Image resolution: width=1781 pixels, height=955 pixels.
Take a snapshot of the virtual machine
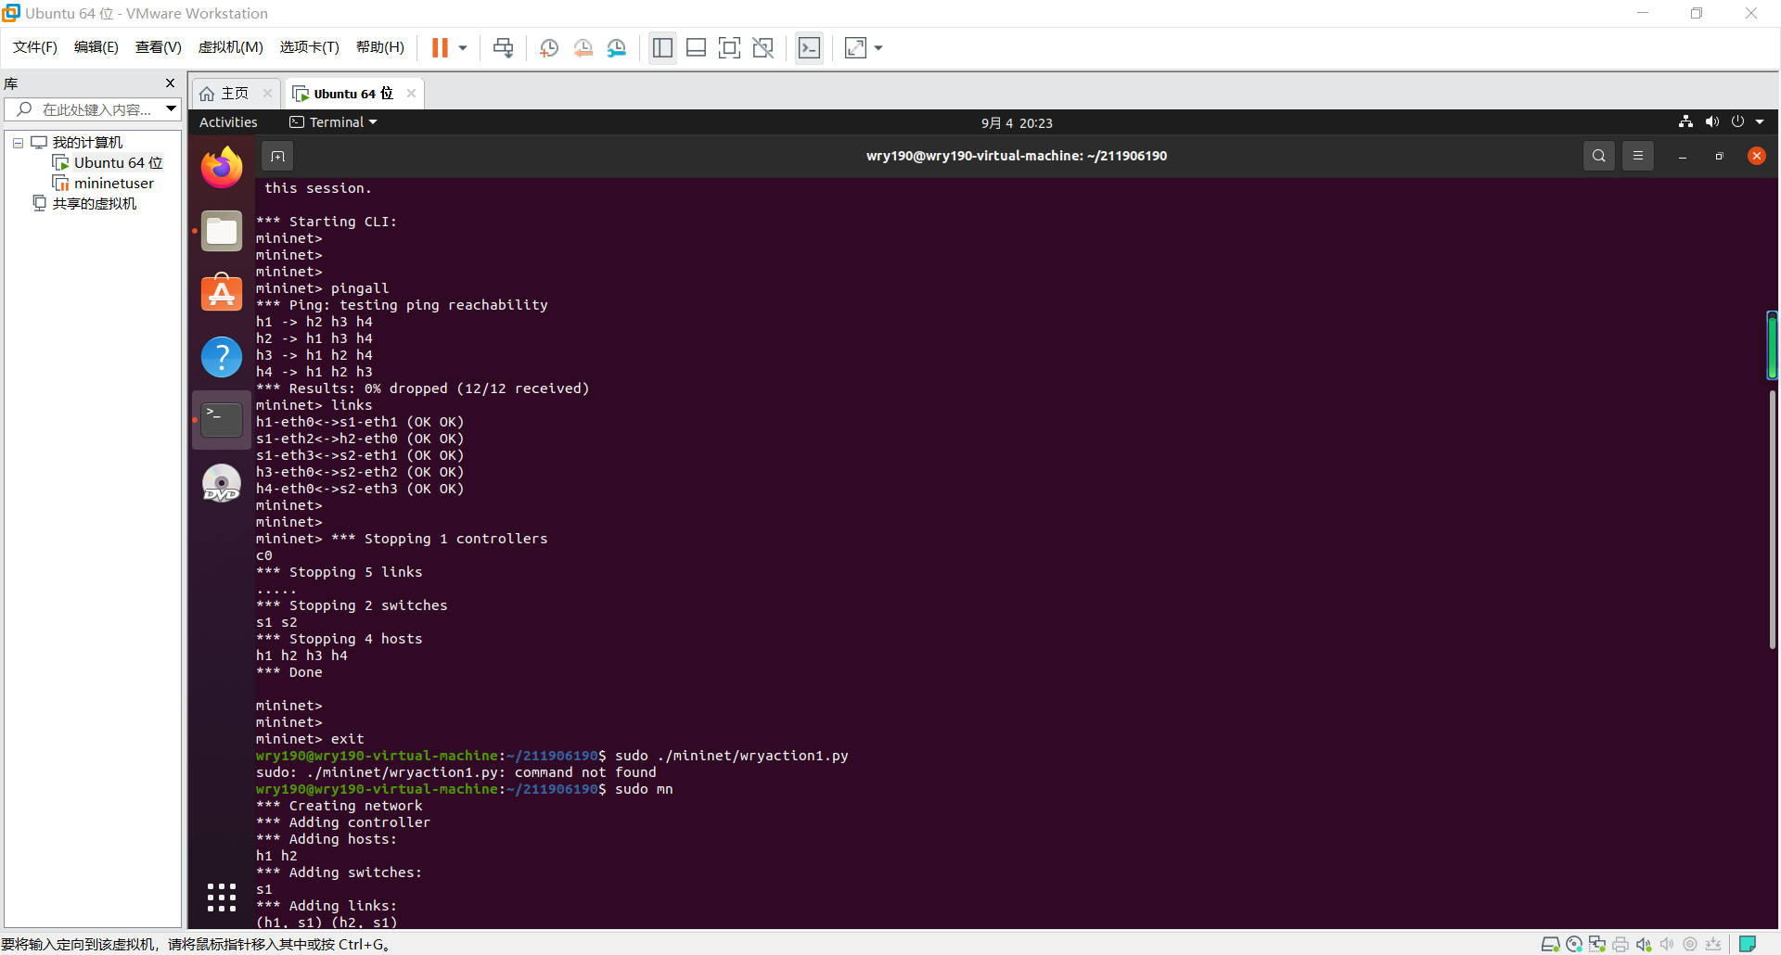[548, 48]
